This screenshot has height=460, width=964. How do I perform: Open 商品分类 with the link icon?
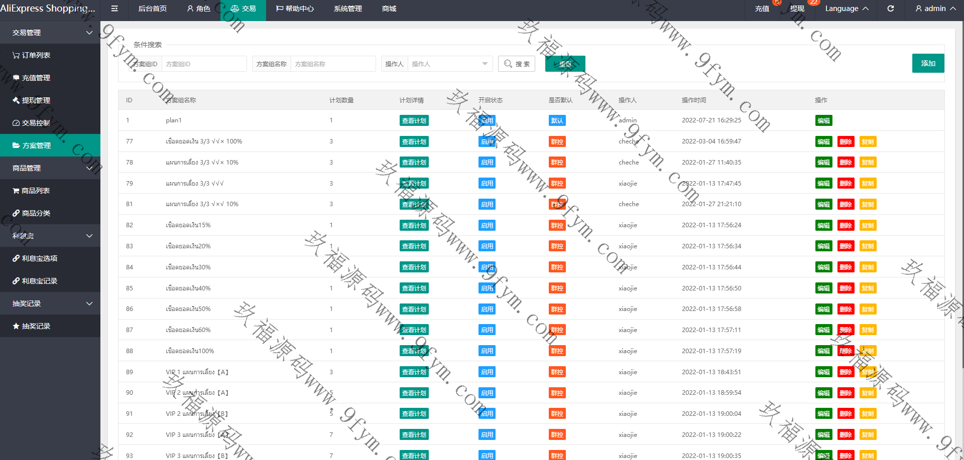point(35,213)
